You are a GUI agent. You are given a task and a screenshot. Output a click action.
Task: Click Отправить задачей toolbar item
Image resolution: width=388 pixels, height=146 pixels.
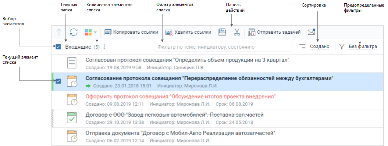click(274, 32)
